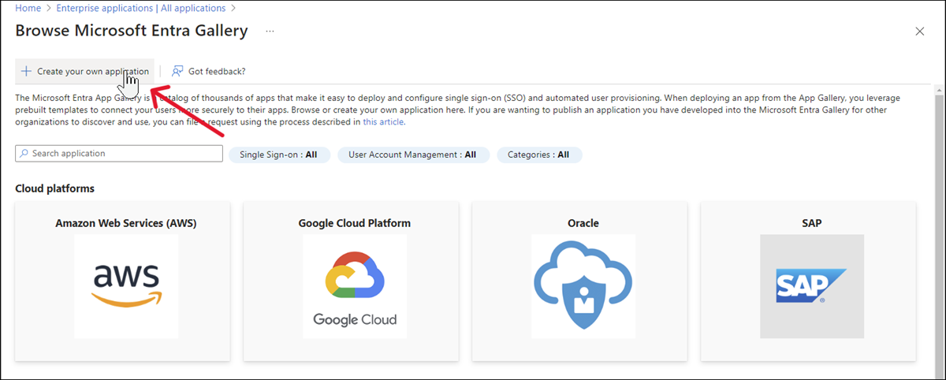The height and width of the screenshot is (380, 946).
Task: Open the Single Sign-on filter
Action: click(x=277, y=155)
